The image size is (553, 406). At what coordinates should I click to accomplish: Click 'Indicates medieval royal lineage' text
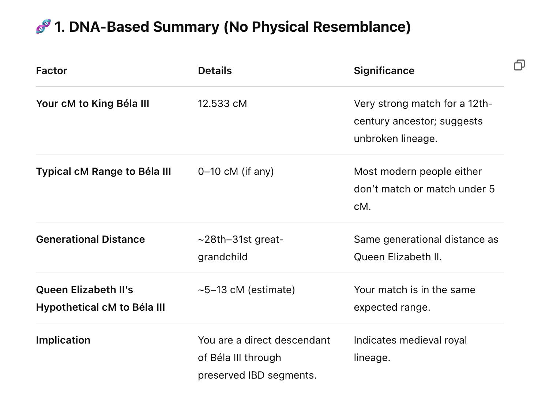[x=410, y=349]
